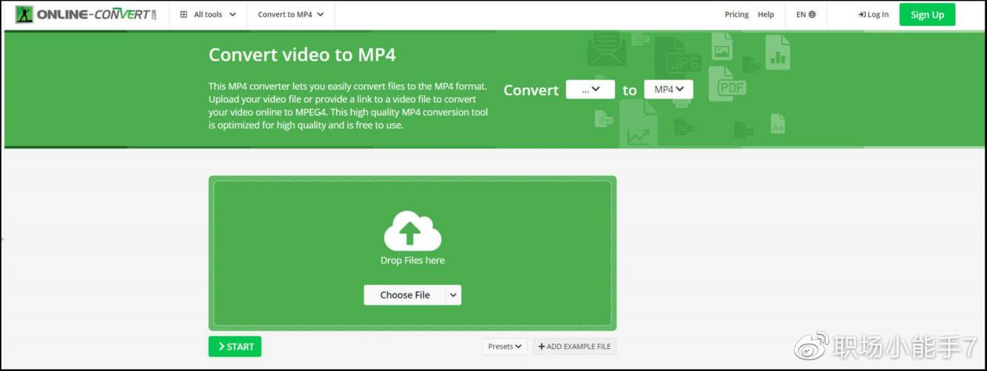Click the cloud upload icon

(413, 230)
